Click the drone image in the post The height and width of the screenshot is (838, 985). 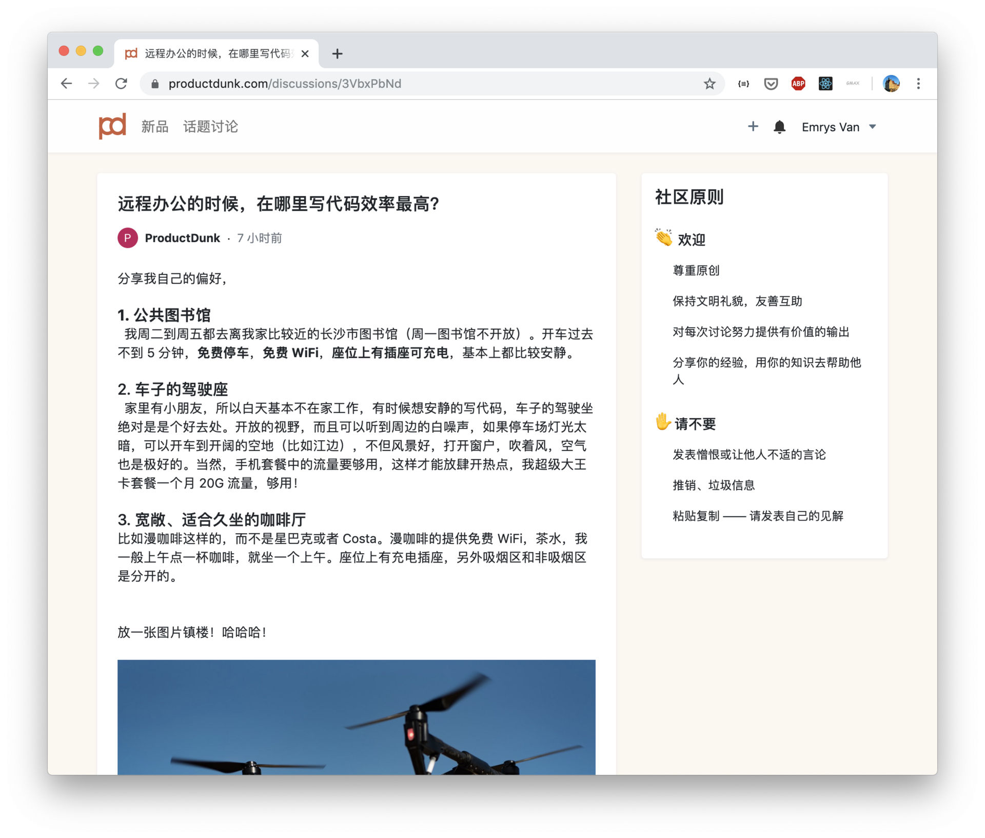(356, 717)
